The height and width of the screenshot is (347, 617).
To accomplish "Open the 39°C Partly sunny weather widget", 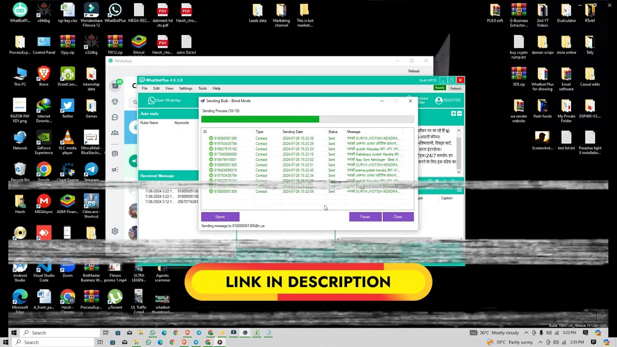I will pyautogui.click(x=510, y=342).
